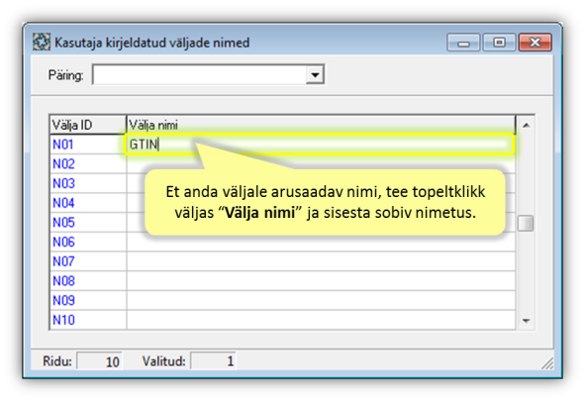Viewport: 585px width, 401px height.
Task: Click the application icon in title bar
Action: point(42,42)
